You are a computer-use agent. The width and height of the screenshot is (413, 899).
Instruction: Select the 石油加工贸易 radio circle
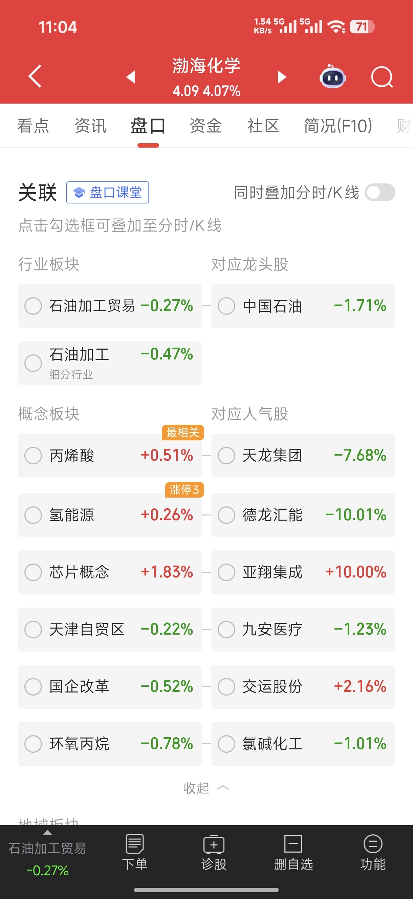pos(33,306)
